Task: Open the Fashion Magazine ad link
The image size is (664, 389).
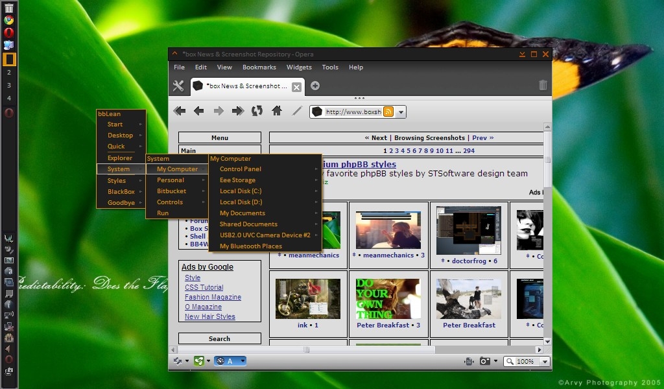Action: [x=213, y=297]
